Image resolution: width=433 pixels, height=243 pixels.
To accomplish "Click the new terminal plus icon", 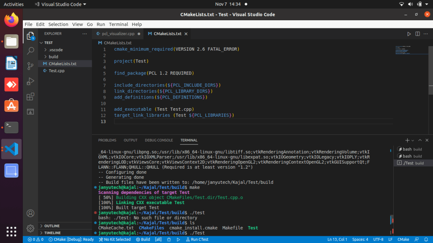I will click(407, 140).
